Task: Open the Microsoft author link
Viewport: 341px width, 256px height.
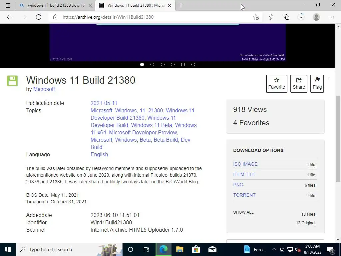Action: coord(44,89)
